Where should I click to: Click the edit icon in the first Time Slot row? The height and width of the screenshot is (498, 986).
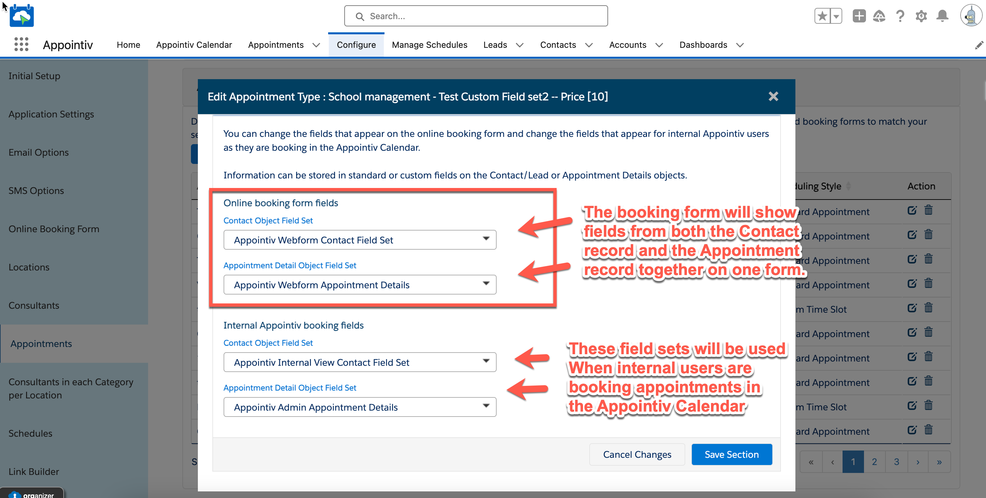point(912,308)
